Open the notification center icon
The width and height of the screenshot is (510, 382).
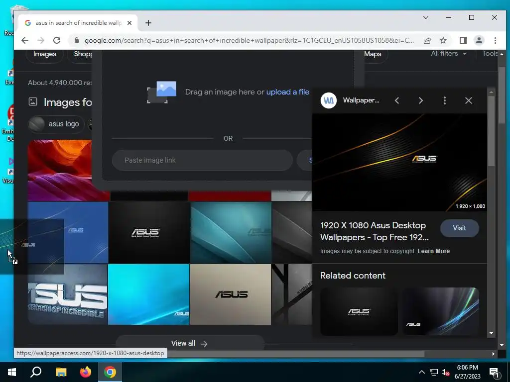click(x=494, y=373)
